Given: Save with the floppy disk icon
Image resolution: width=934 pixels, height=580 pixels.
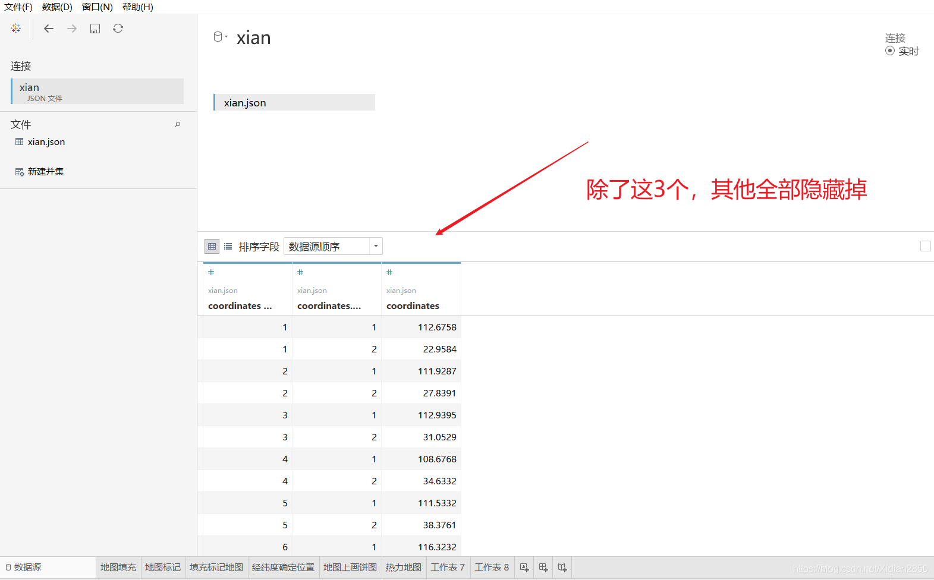Looking at the screenshot, I should click(x=95, y=29).
